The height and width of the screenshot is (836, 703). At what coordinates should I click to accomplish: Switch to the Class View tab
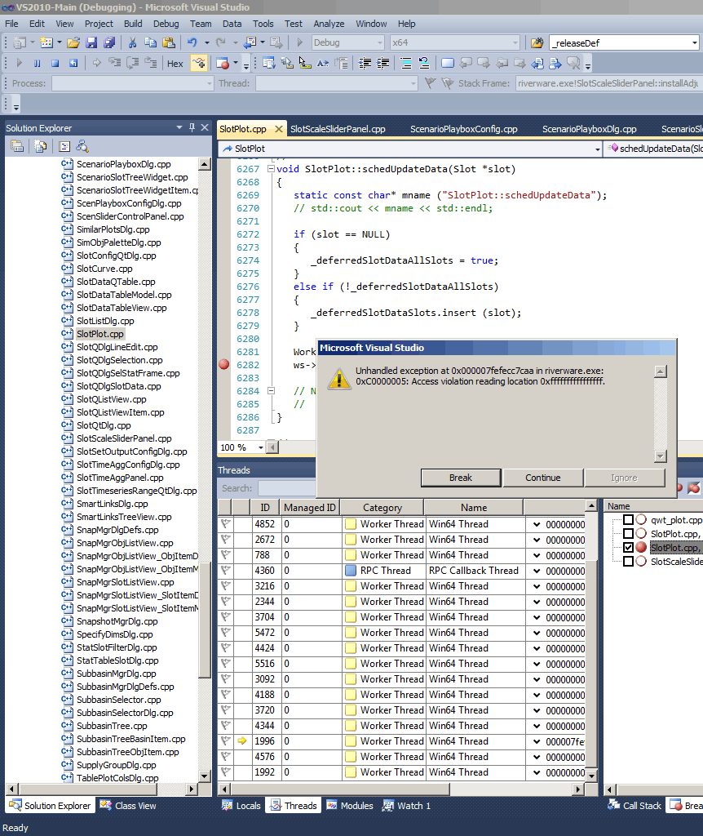click(x=128, y=806)
